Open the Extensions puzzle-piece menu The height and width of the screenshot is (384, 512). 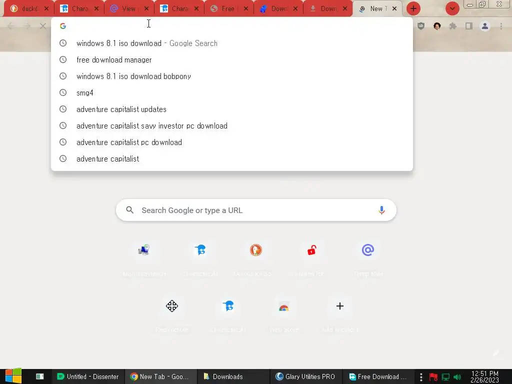[453, 26]
